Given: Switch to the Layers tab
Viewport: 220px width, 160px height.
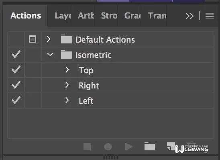Looking at the screenshot, I should [x=63, y=16].
